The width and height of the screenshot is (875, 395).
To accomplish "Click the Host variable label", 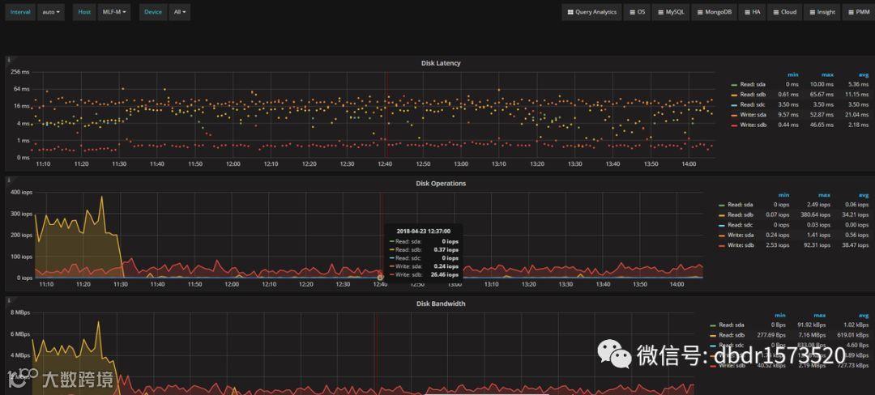I will click(x=84, y=11).
